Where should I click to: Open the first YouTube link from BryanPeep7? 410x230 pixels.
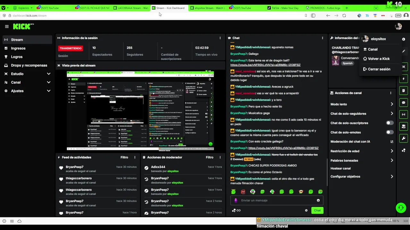(x=265, y=65)
